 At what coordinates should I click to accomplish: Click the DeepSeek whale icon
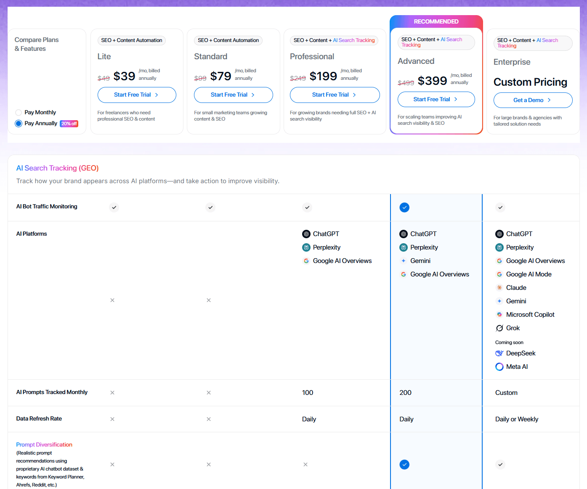499,353
